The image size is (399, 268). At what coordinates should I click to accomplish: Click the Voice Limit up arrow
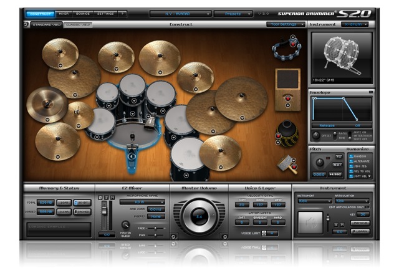click(264, 232)
